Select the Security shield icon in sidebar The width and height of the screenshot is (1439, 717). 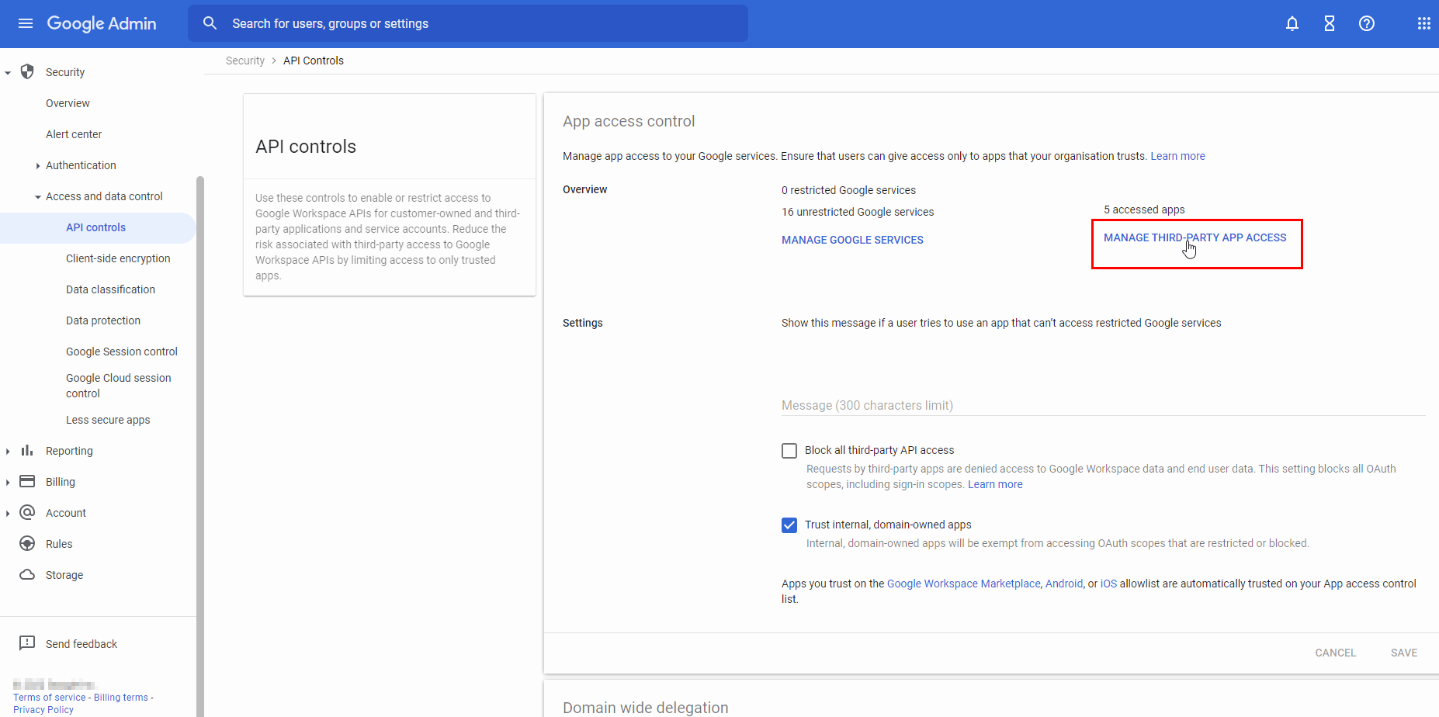[27, 71]
